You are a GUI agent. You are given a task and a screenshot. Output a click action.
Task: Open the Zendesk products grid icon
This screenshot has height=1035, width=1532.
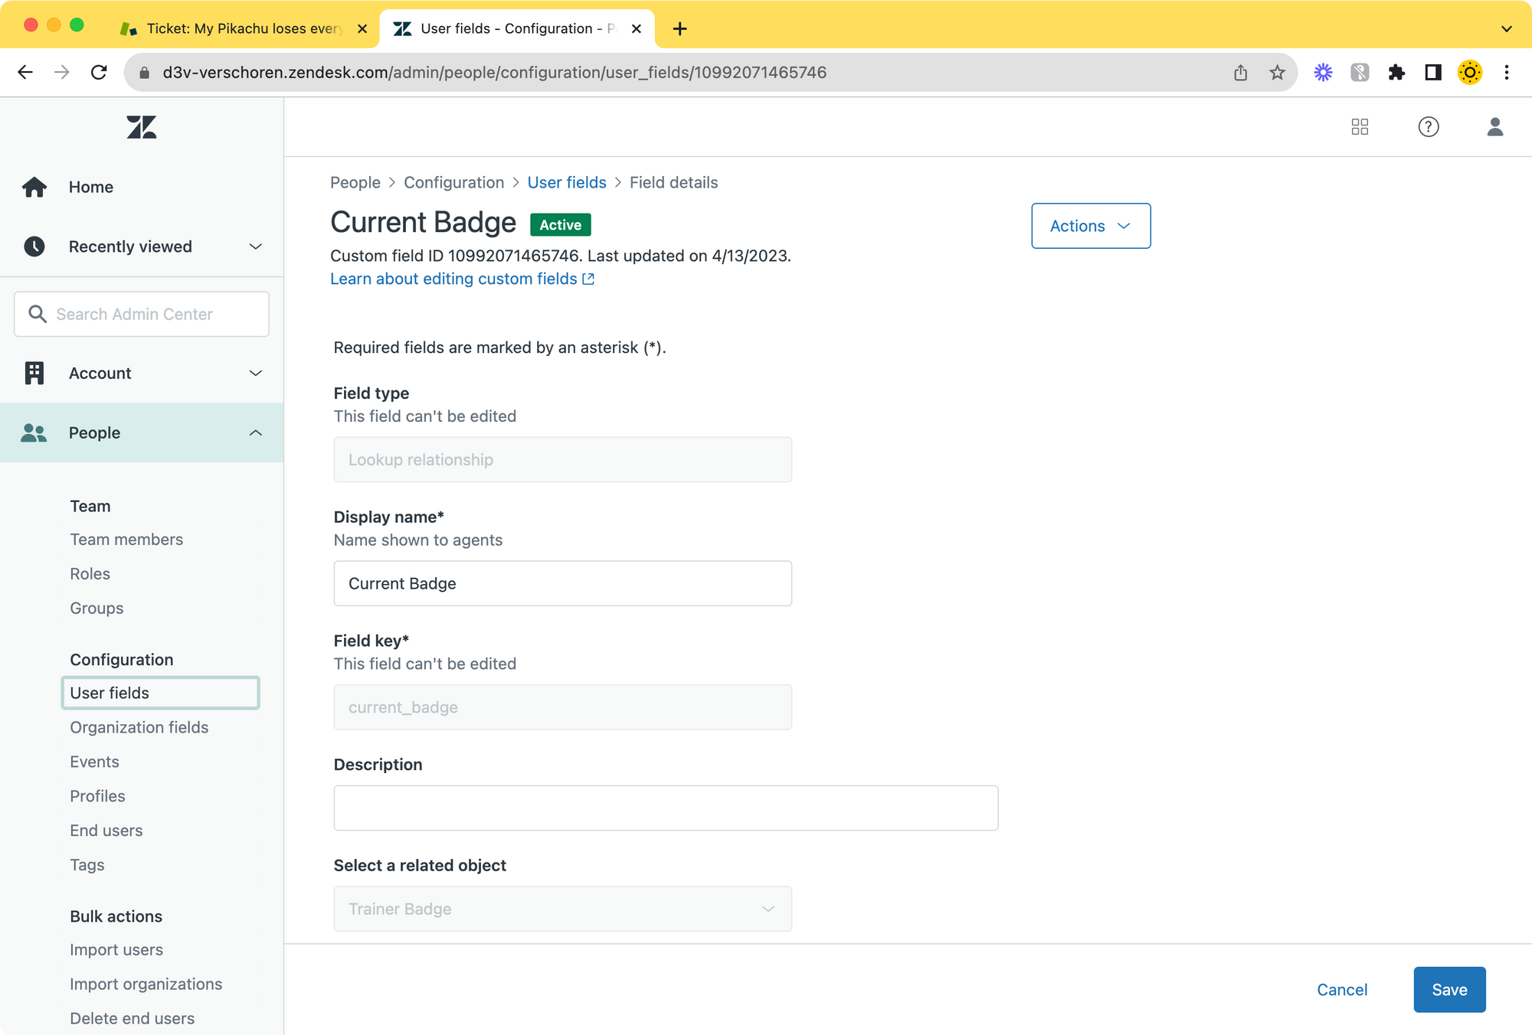tap(1360, 127)
